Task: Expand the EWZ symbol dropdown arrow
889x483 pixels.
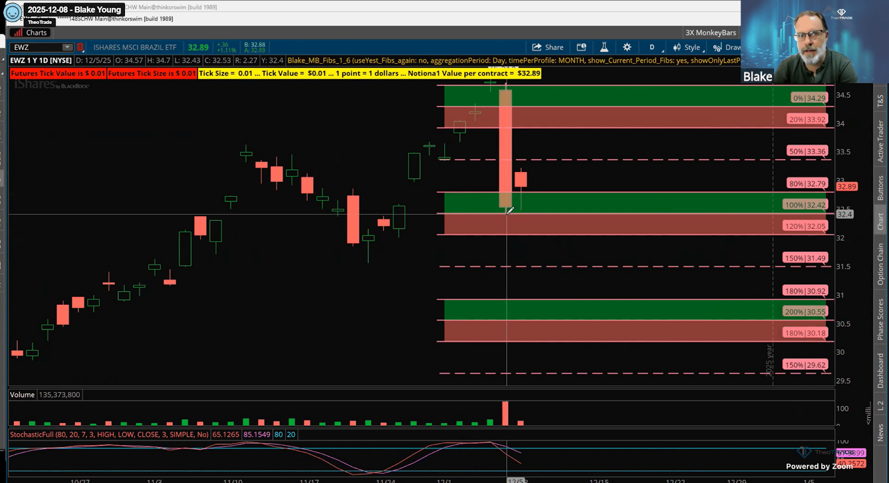Action: (67, 48)
